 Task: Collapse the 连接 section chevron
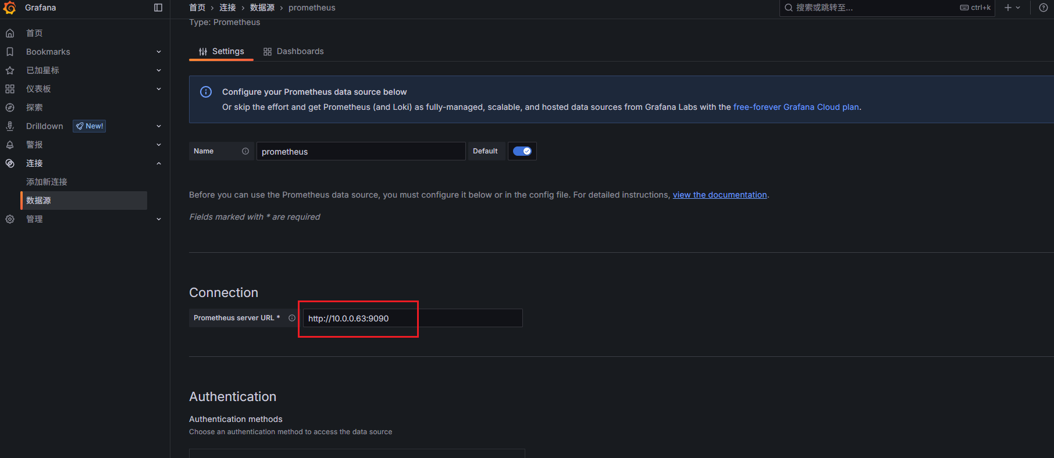point(159,163)
